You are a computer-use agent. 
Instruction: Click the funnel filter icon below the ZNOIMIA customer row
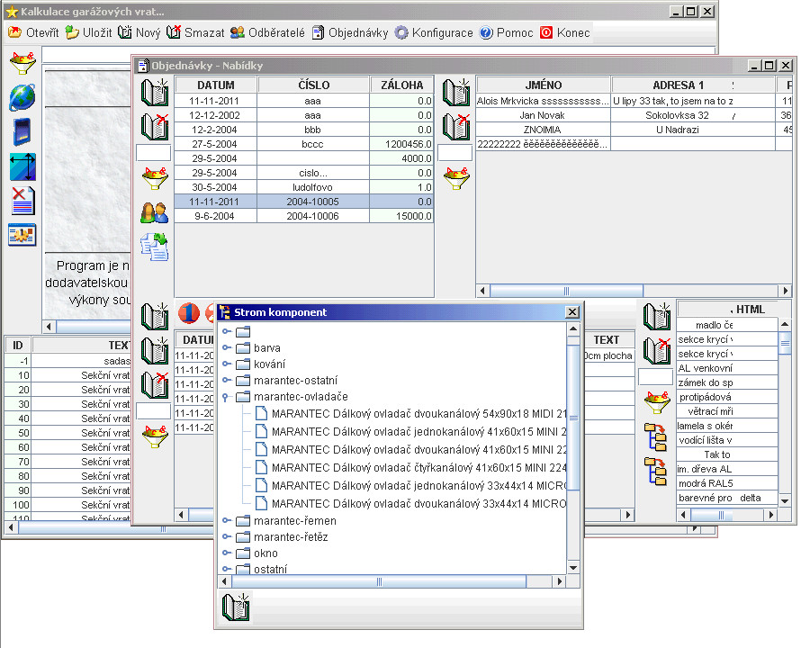click(x=456, y=178)
